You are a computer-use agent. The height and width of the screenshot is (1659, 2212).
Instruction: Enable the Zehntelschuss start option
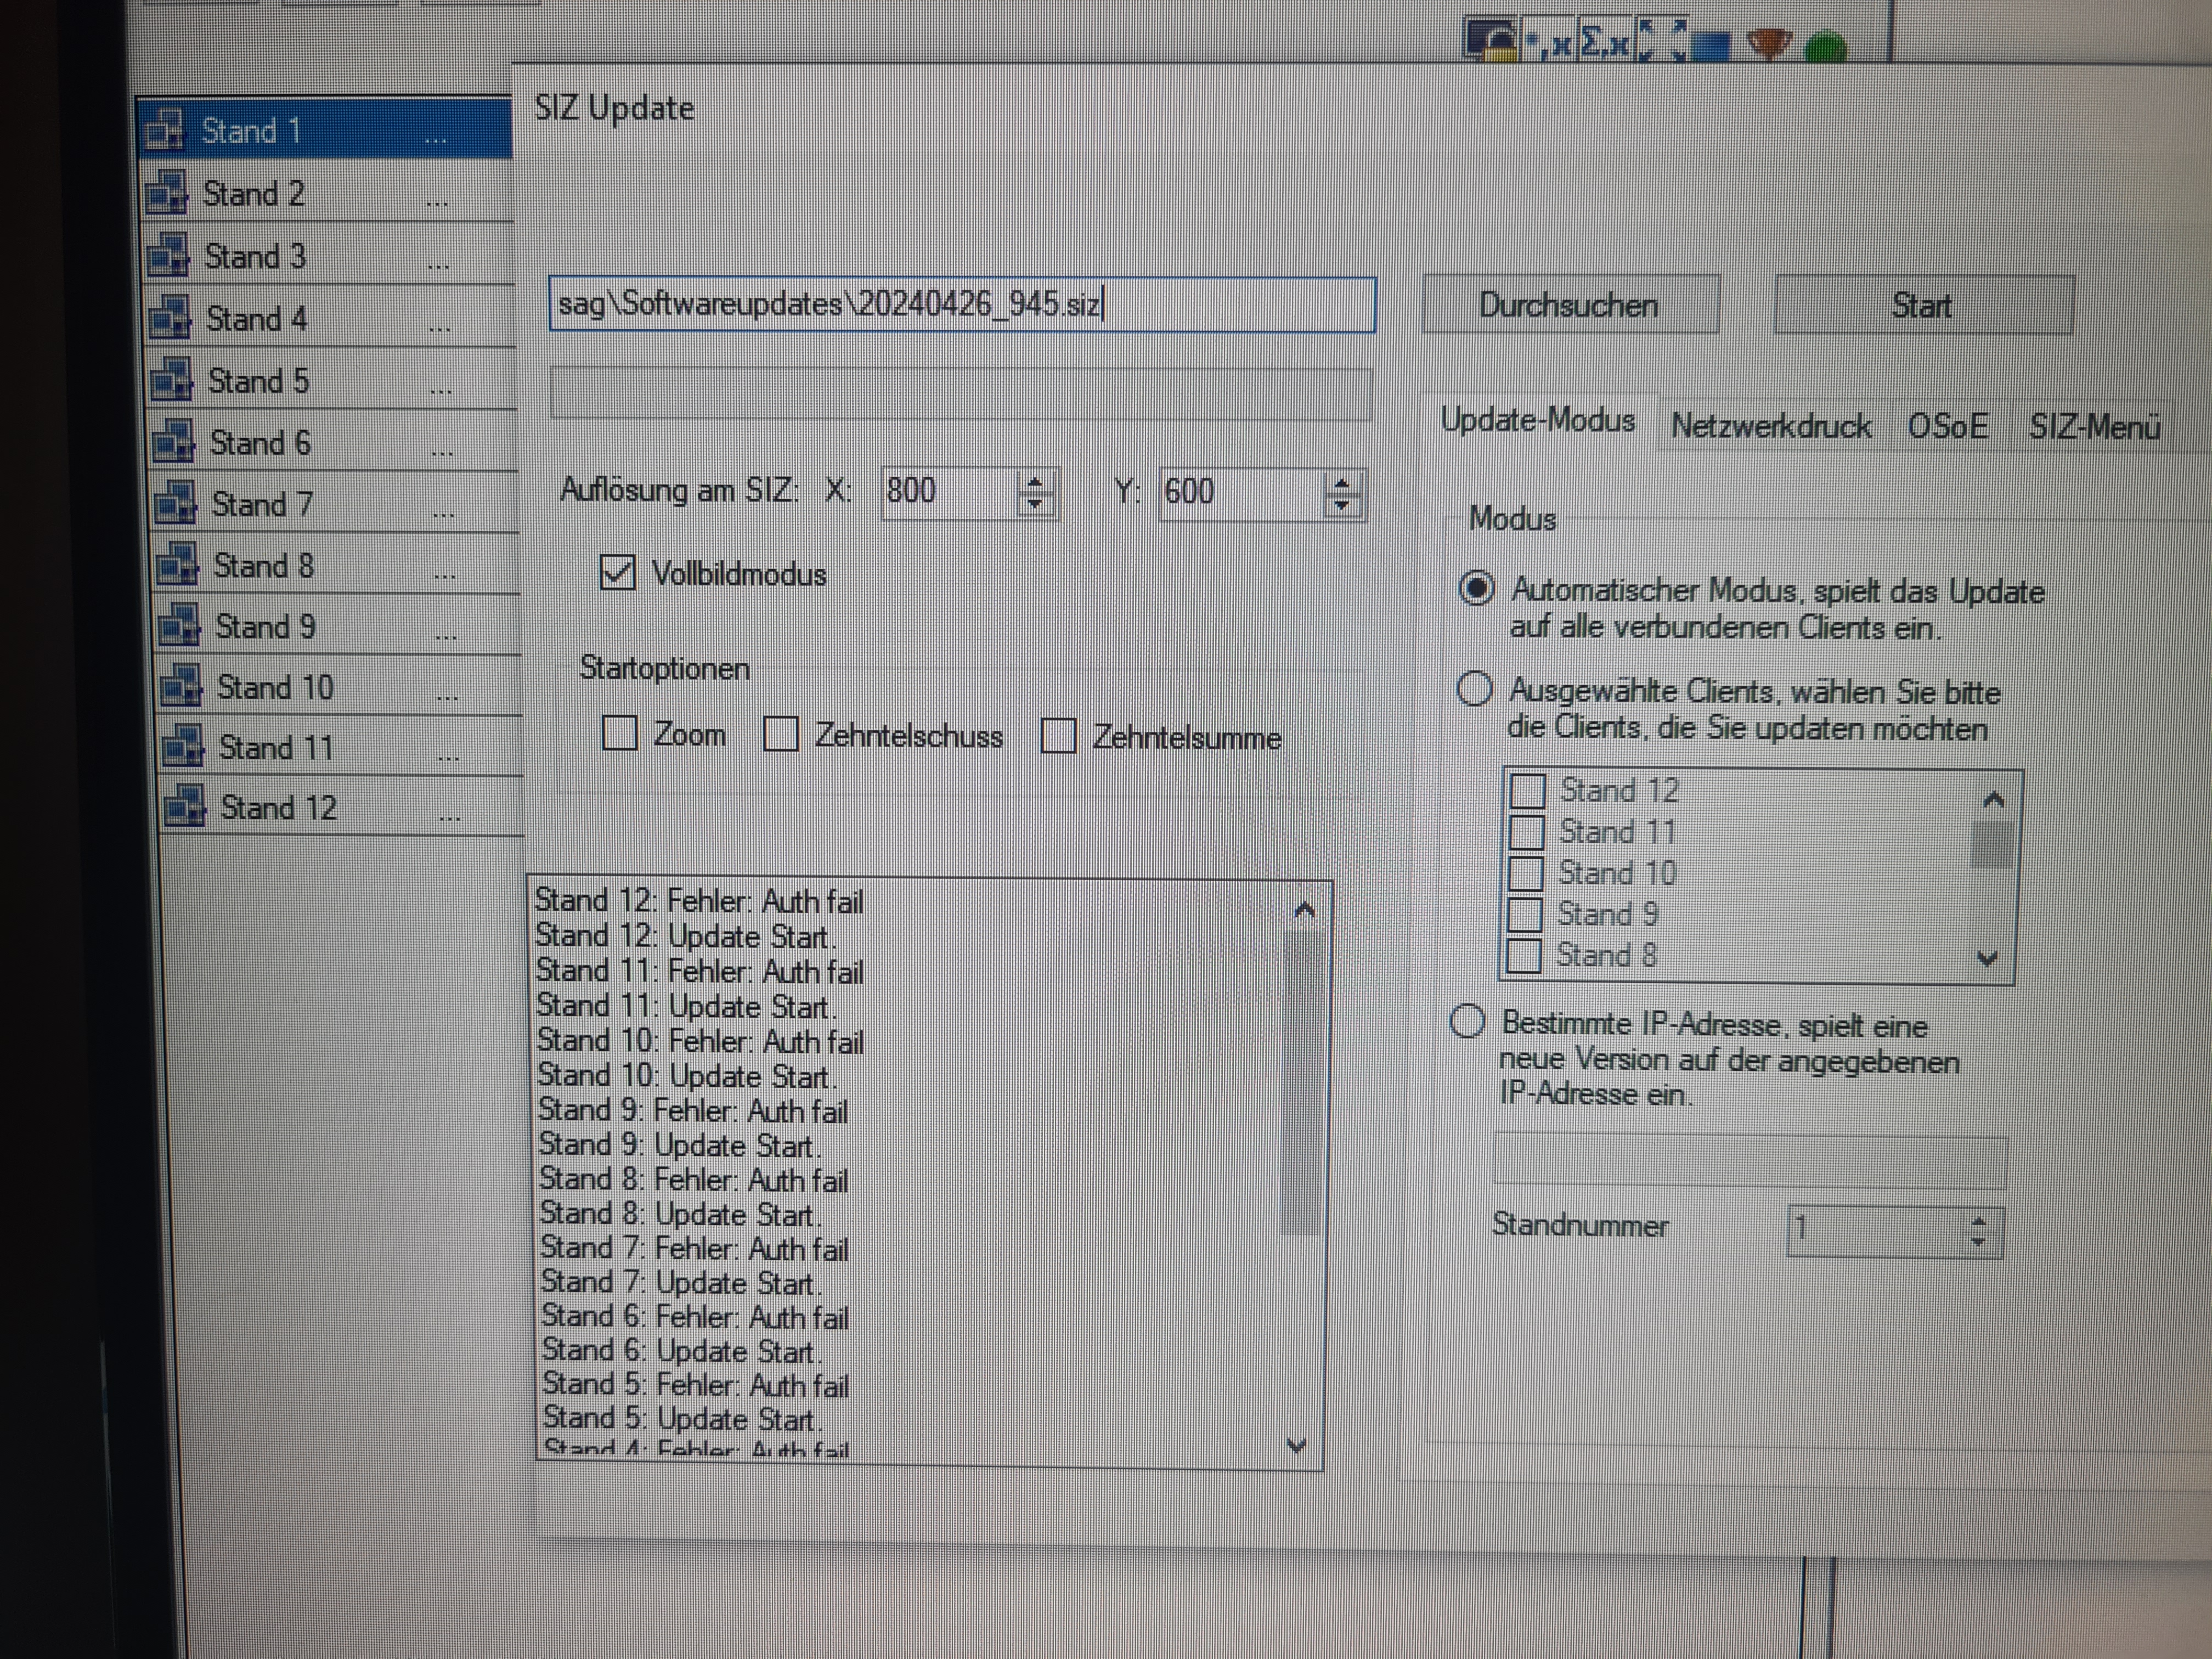click(780, 735)
